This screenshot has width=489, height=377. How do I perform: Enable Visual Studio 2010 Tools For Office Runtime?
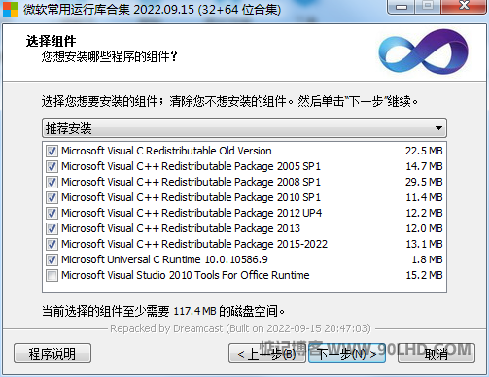pos(52,275)
